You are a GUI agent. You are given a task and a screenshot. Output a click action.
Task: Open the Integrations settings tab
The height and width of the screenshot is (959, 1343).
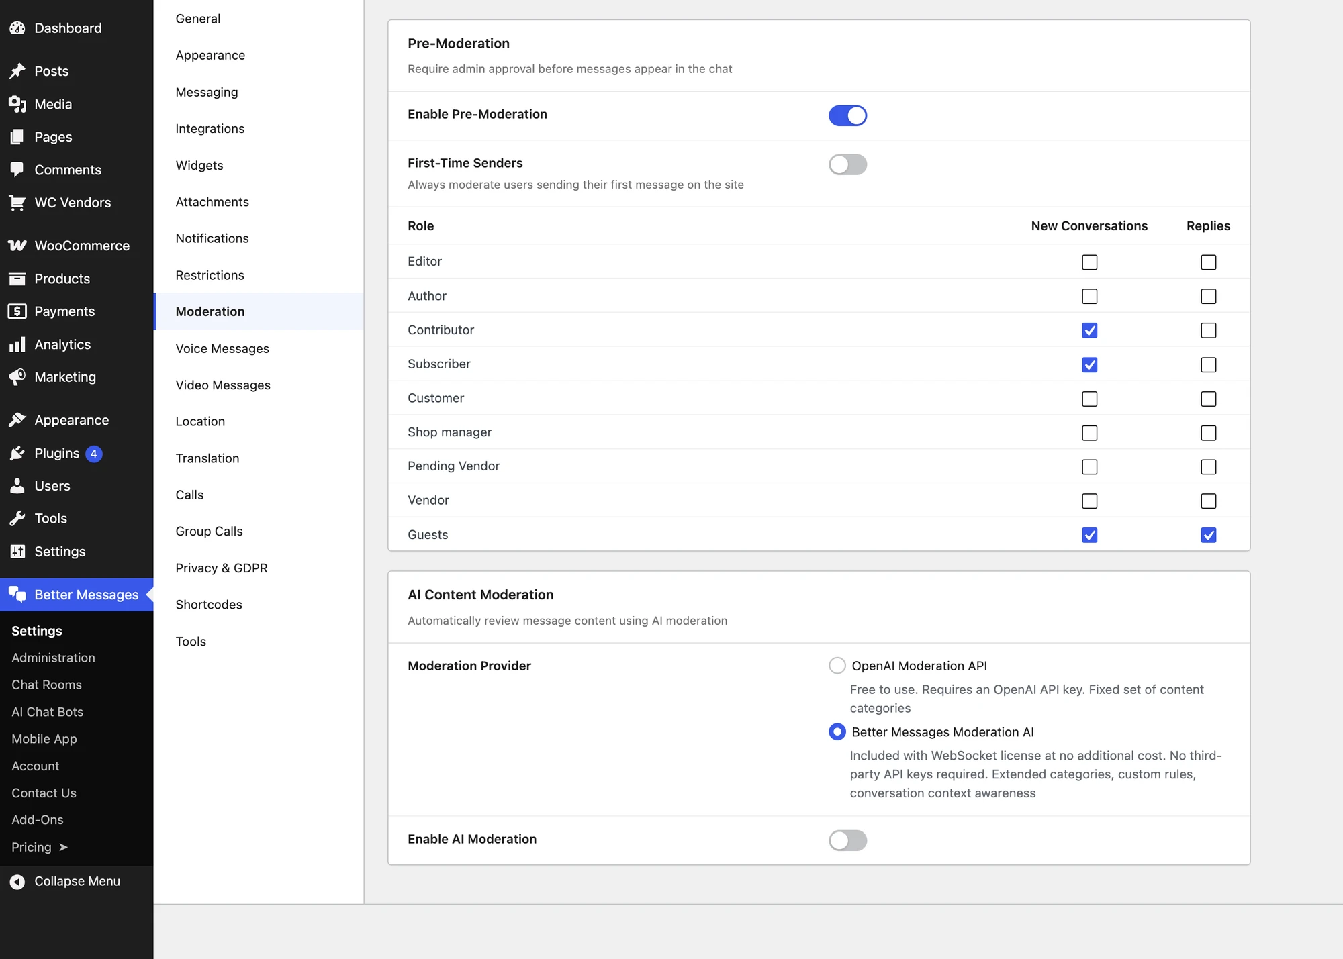(x=259, y=128)
